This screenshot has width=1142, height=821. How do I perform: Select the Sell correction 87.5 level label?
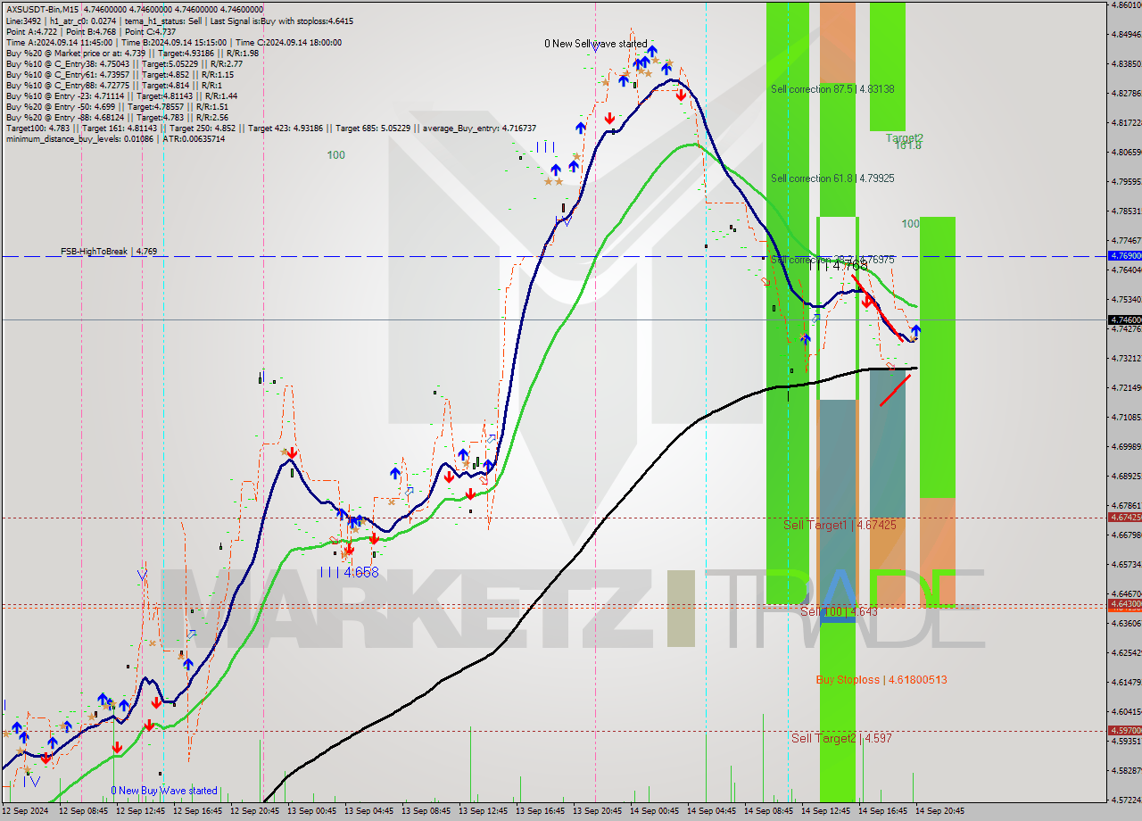tap(832, 89)
